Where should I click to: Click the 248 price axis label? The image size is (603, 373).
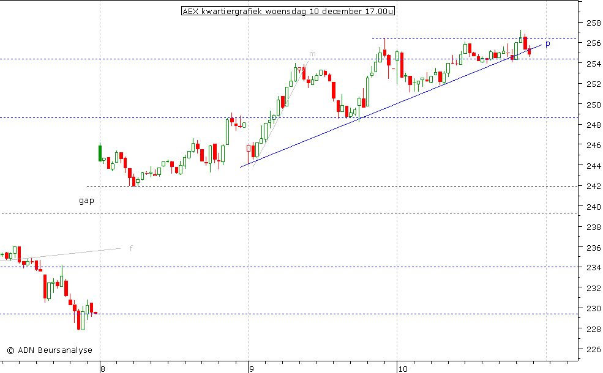point(593,125)
